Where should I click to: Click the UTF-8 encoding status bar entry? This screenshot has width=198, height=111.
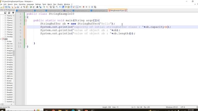183,107
